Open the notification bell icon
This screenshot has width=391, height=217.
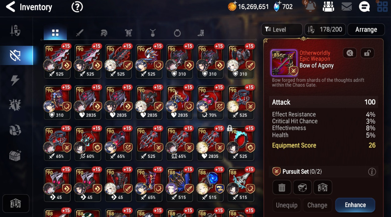(310, 7)
